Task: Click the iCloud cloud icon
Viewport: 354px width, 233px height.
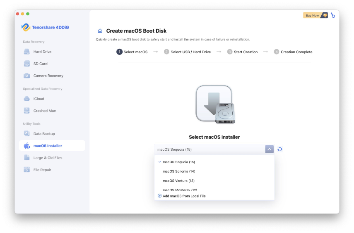Action: point(26,99)
